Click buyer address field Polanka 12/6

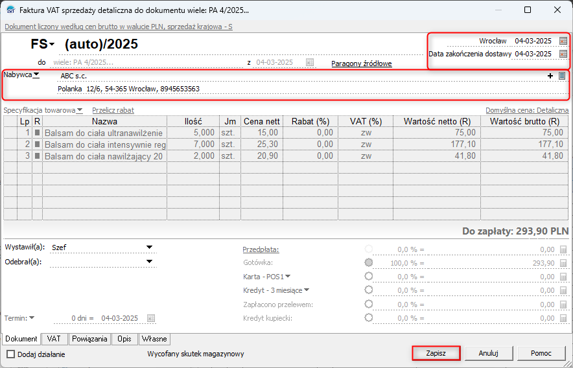312,89
